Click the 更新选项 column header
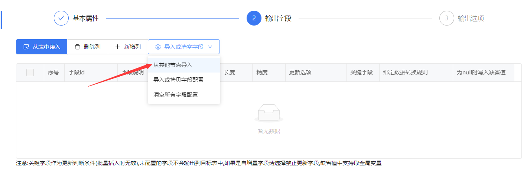The image size is (527, 188). tap(316, 73)
